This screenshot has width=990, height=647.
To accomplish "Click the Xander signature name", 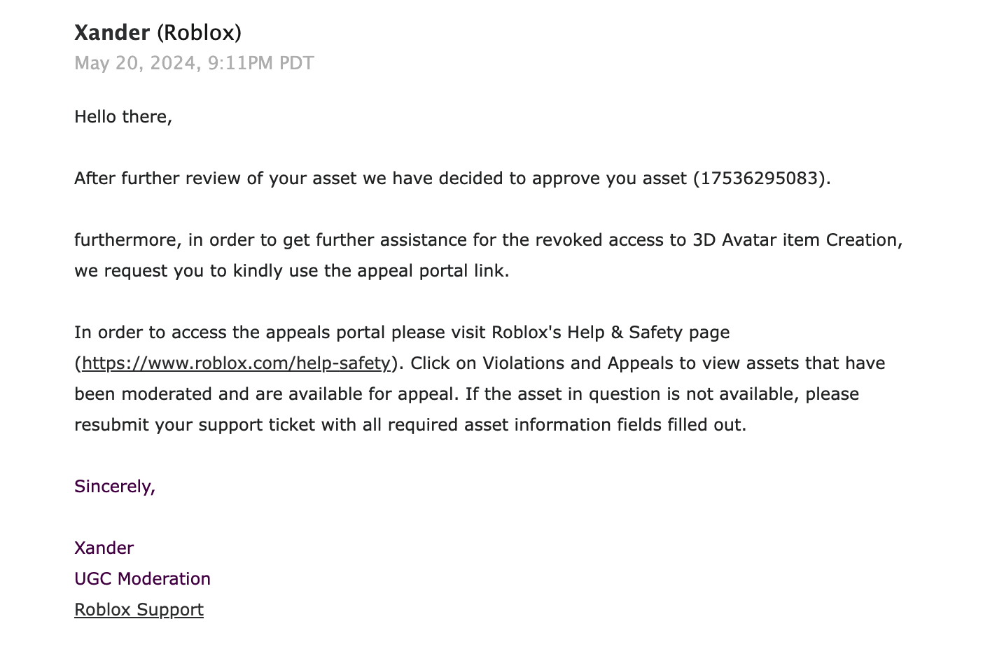I will pyautogui.click(x=104, y=548).
